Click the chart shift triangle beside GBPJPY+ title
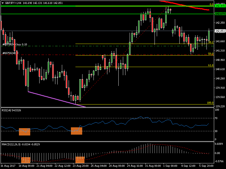Image resolution: width=226 pixels, height=169 pixels. [x=2, y=3]
